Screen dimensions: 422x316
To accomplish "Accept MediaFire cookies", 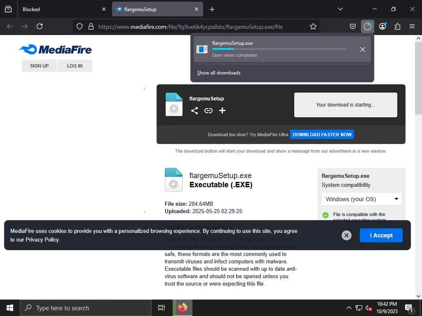I will (381, 235).
